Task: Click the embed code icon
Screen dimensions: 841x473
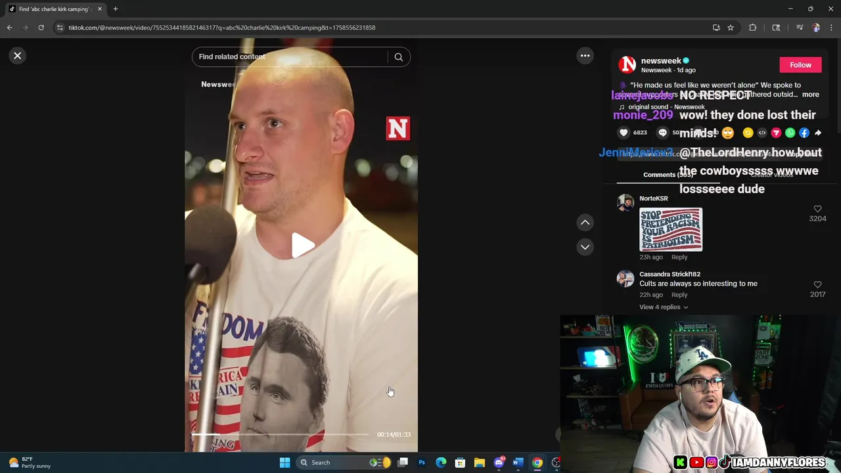Action: (x=762, y=133)
